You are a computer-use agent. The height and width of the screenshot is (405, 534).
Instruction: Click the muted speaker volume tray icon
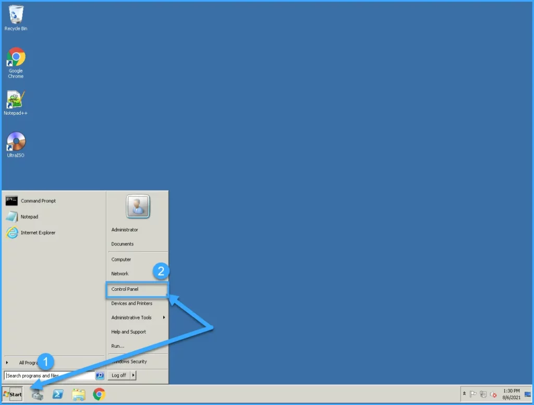(493, 394)
